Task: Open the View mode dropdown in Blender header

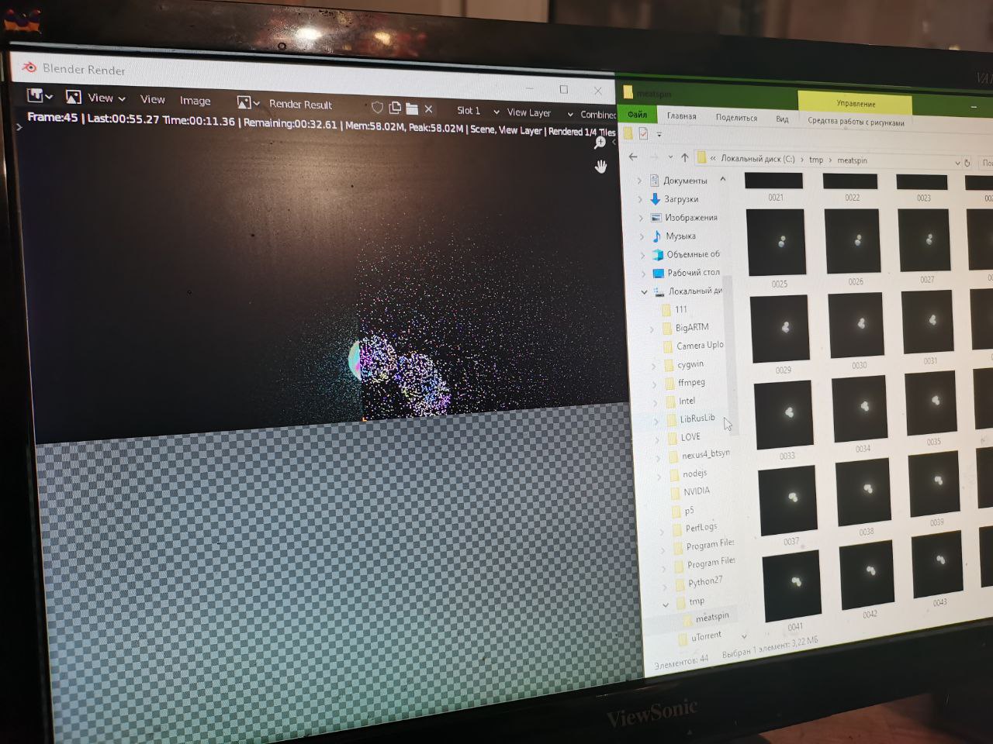Action: (106, 98)
